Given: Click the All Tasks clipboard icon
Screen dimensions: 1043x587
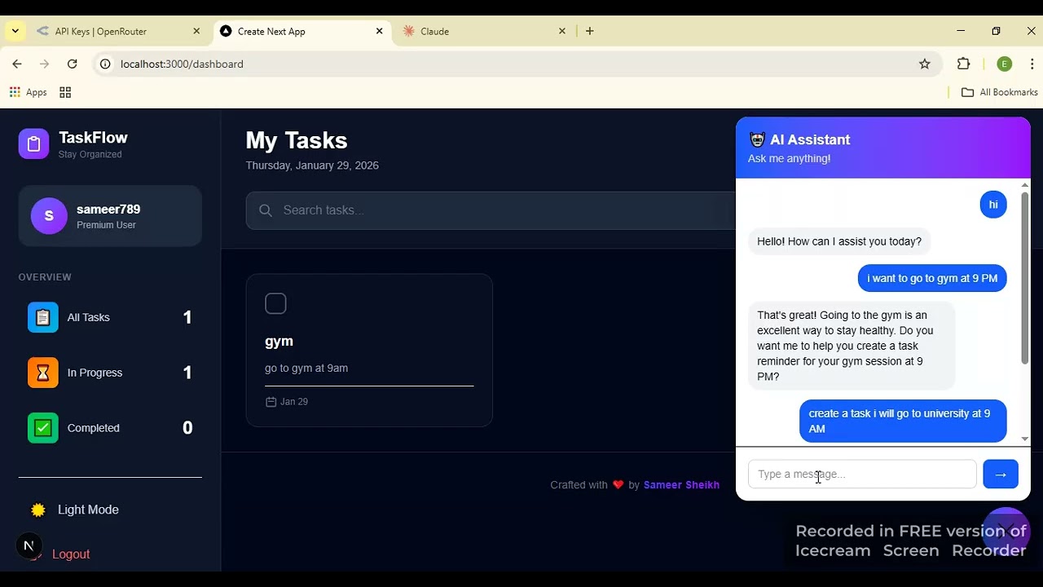Looking at the screenshot, I should (x=43, y=317).
